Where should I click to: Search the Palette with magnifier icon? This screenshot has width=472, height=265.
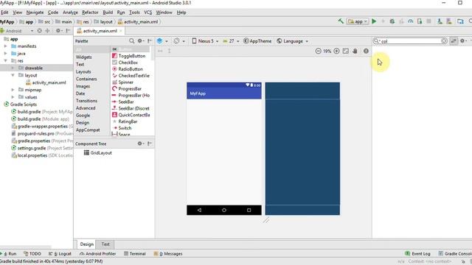[131, 41]
